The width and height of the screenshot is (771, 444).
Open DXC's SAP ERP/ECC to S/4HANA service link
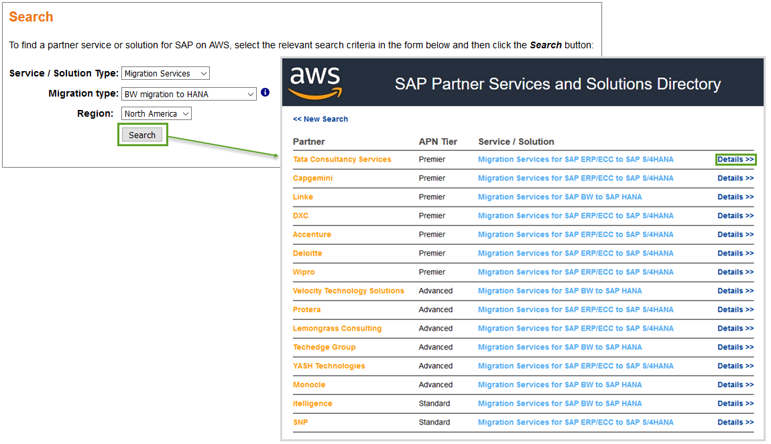pyautogui.click(x=576, y=215)
